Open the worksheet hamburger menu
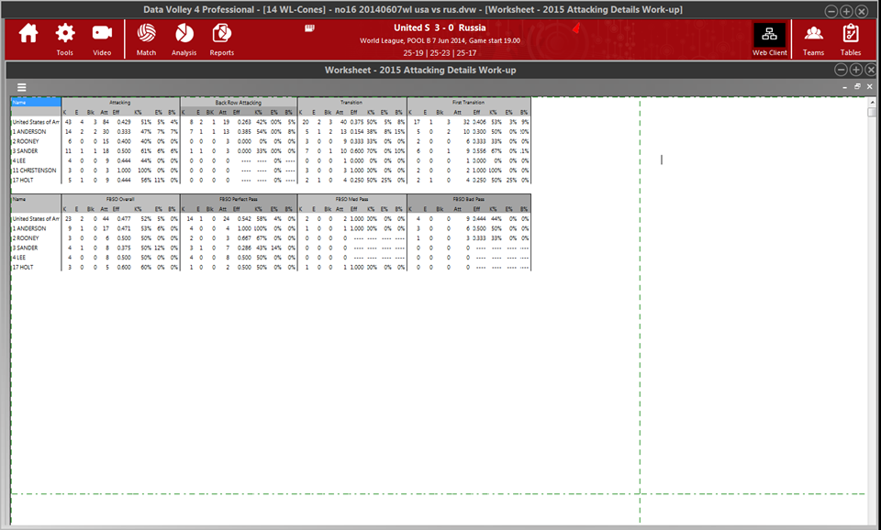Viewport: 881px width, 530px height. pyautogui.click(x=21, y=87)
